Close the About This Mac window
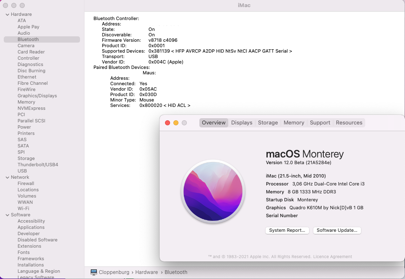This screenshot has height=279, width=405. pos(168,123)
